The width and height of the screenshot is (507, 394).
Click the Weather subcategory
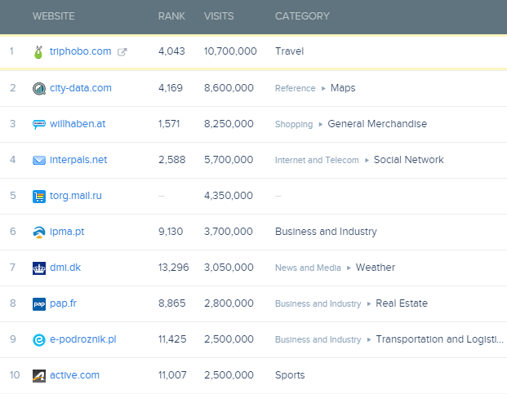375,267
